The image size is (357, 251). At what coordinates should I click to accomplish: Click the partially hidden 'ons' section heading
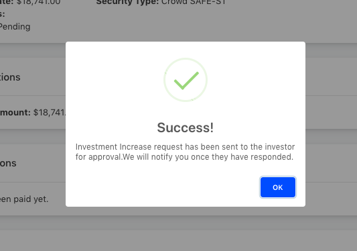tap(8, 163)
